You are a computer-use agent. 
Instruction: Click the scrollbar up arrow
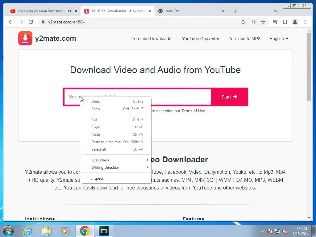click(x=309, y=31)
